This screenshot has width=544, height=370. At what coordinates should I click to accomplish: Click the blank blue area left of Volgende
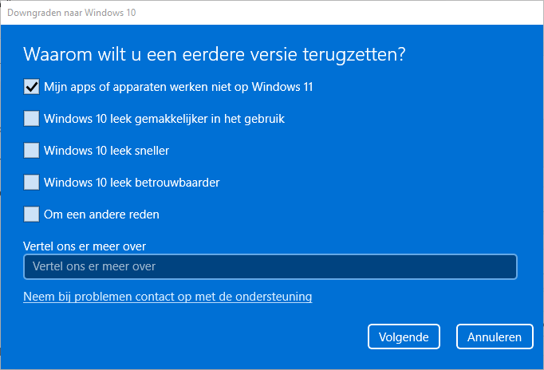[199, 337]
